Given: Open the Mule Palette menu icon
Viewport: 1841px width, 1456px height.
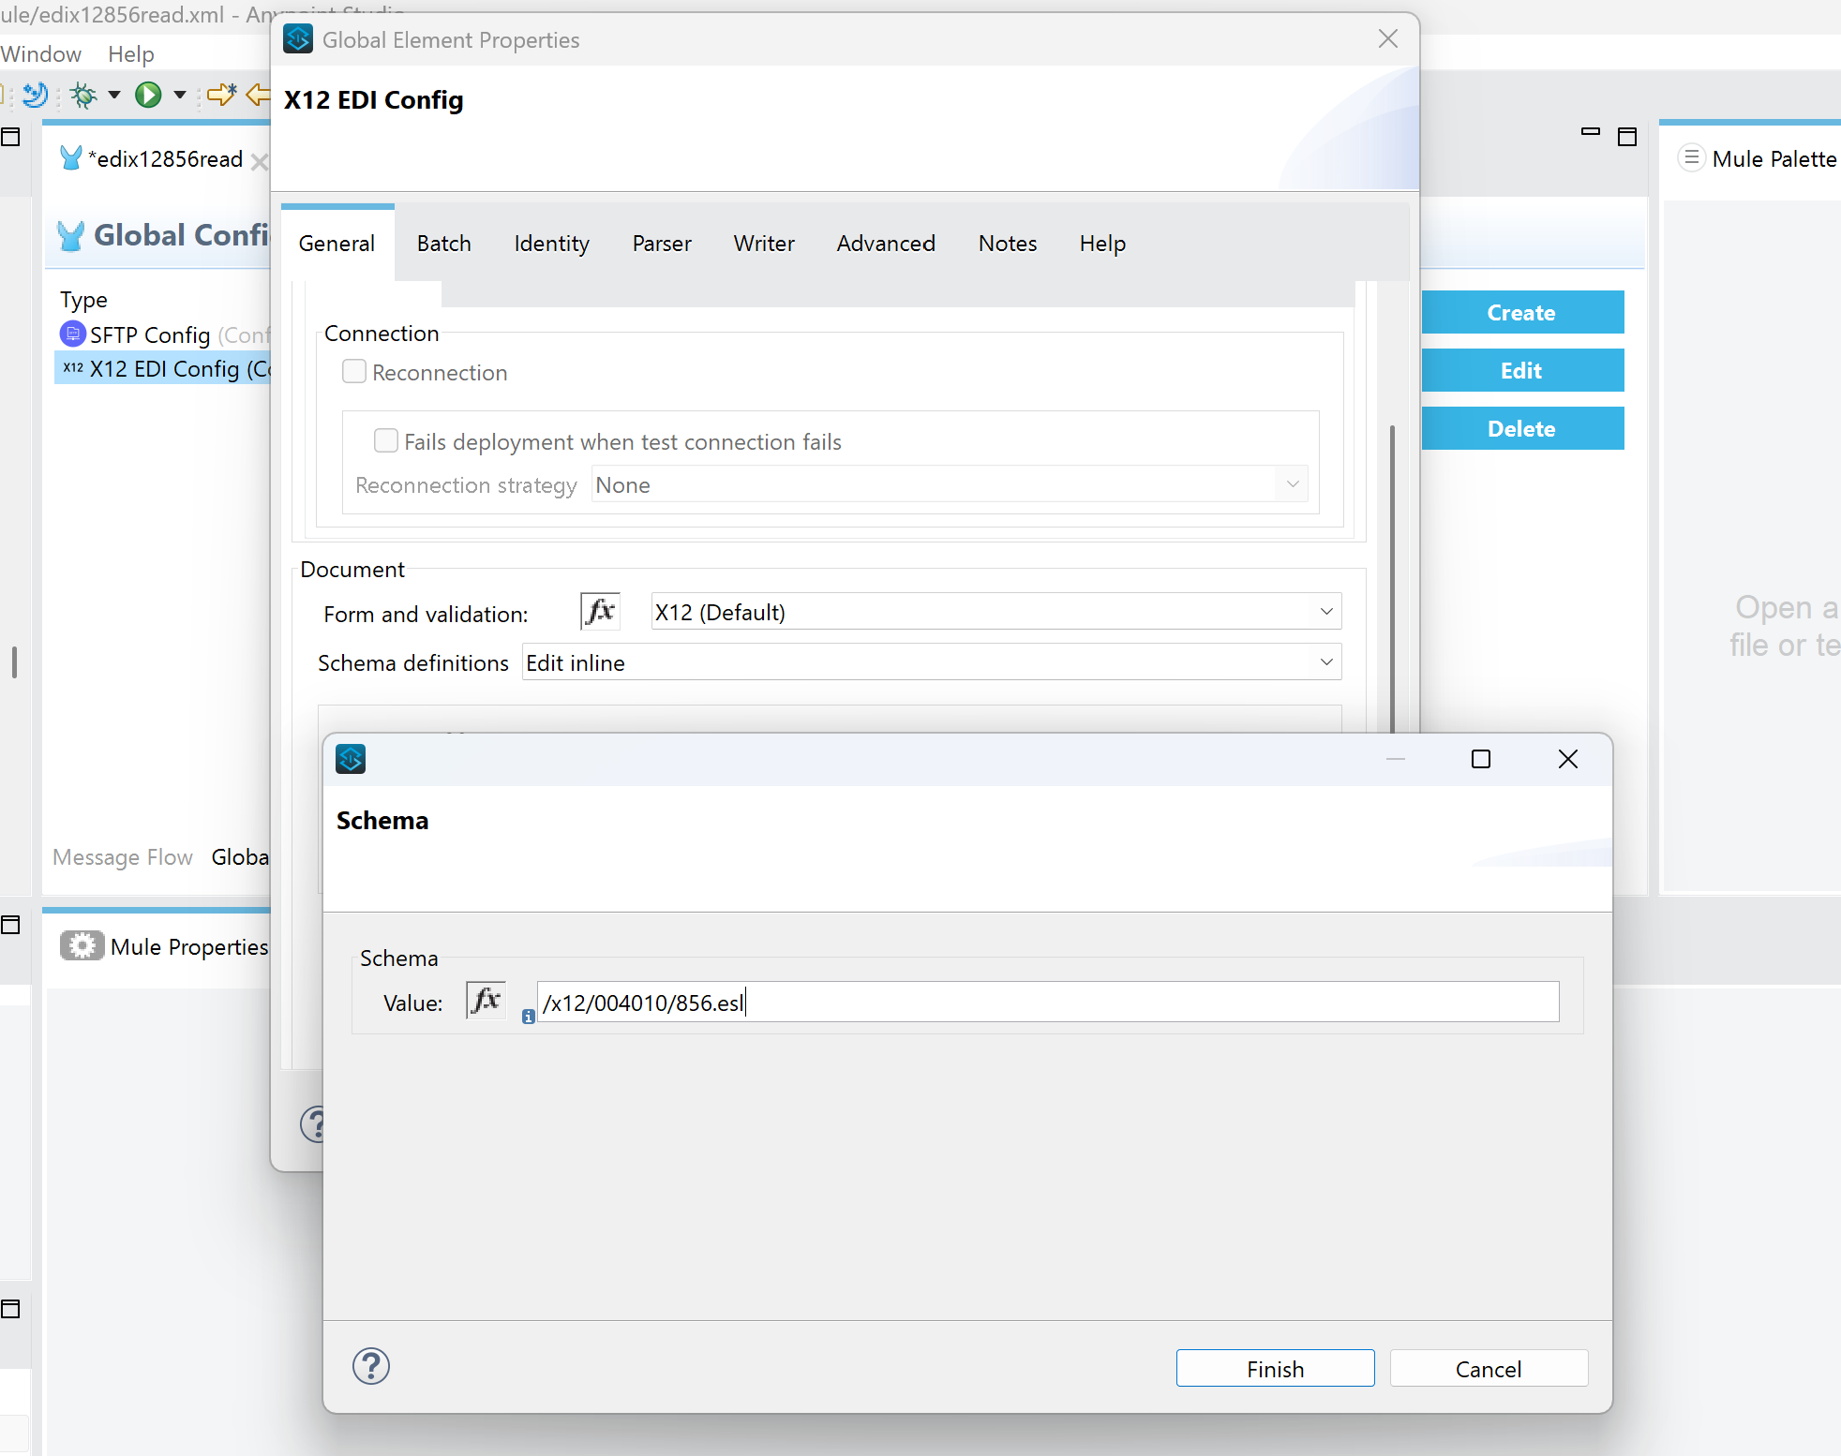Looking at the screenshot, I should click(1691, 157).
